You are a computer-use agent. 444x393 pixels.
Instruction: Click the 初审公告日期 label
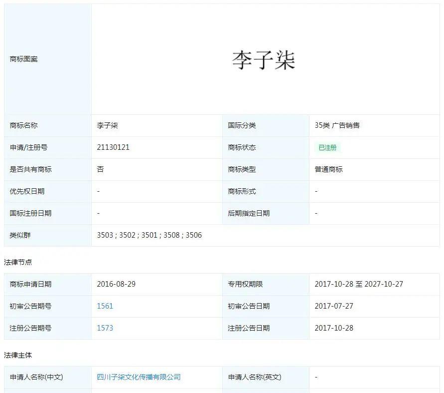coord(249,306)
